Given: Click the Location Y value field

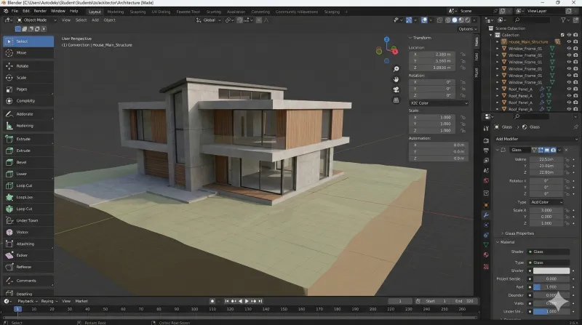Looking at the screenshot, I should coord(432,61).
